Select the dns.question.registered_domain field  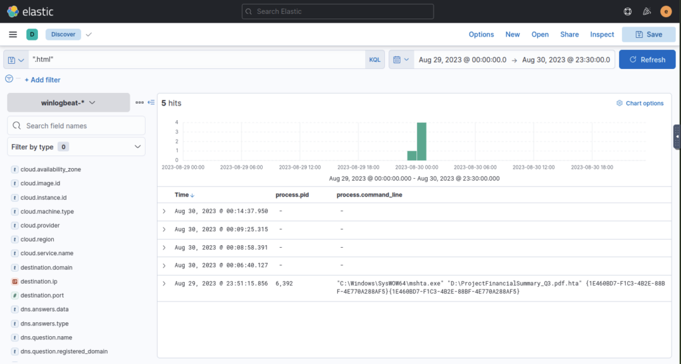point(64,351)
